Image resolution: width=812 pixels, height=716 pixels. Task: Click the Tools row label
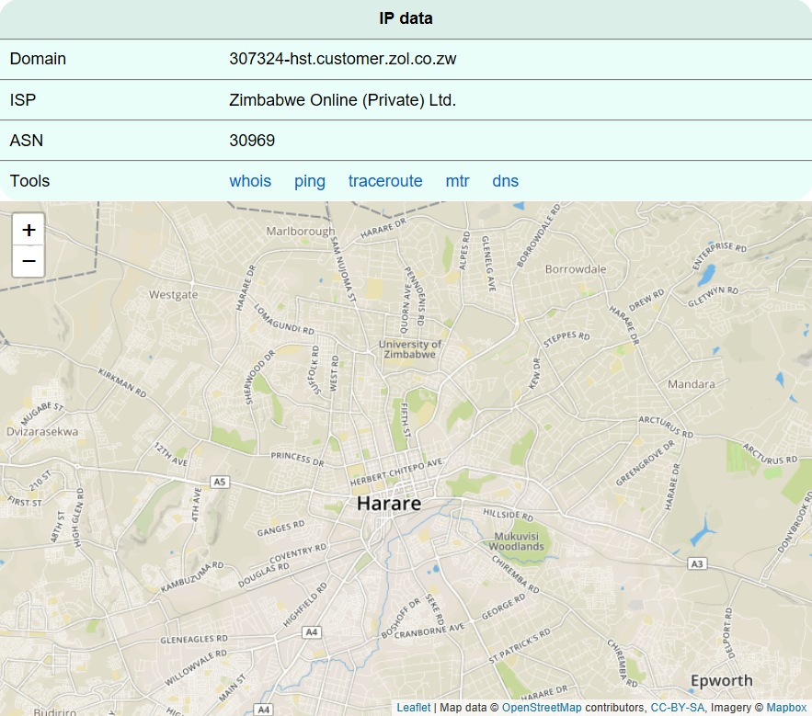pyautogui.click(x=29, y=181)
